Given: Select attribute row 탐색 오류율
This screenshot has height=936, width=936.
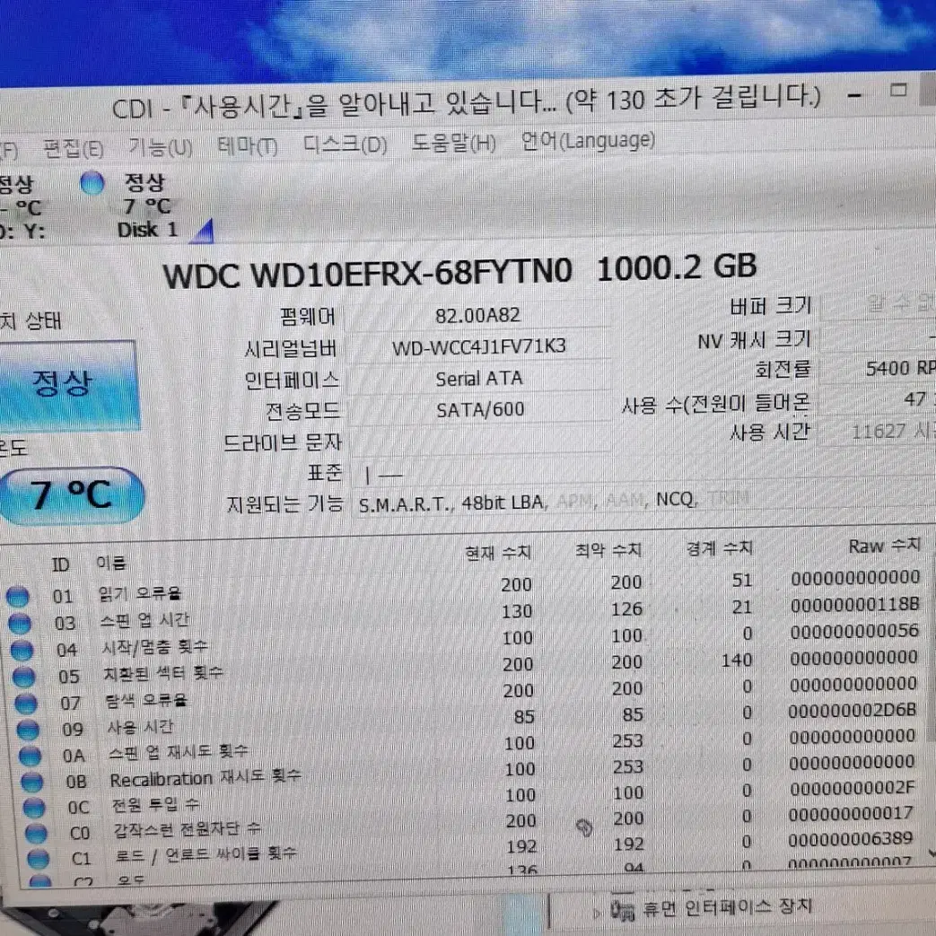Looking at the screenshot, I should 468,695.
